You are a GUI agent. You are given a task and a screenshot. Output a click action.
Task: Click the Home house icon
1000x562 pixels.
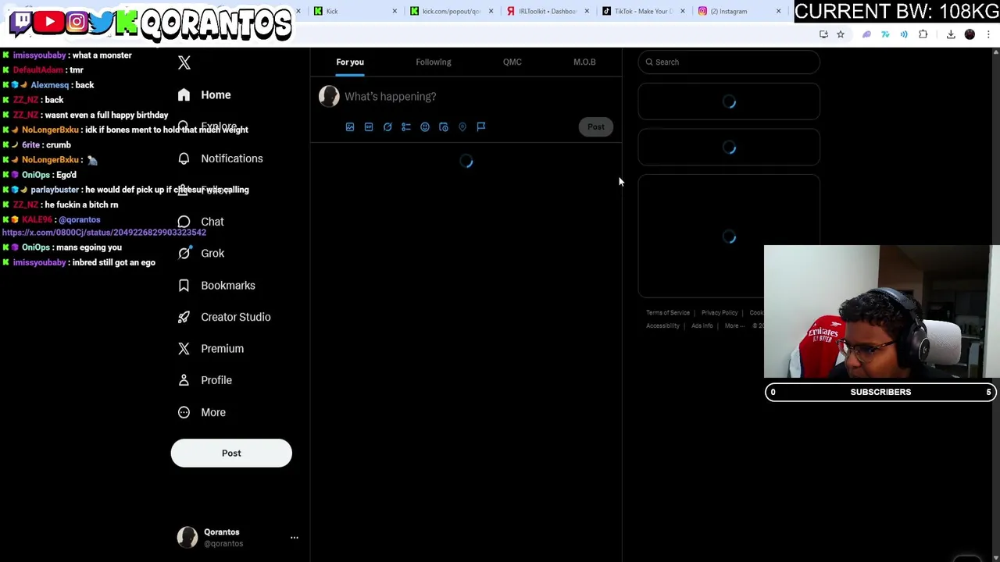(184, 95)
